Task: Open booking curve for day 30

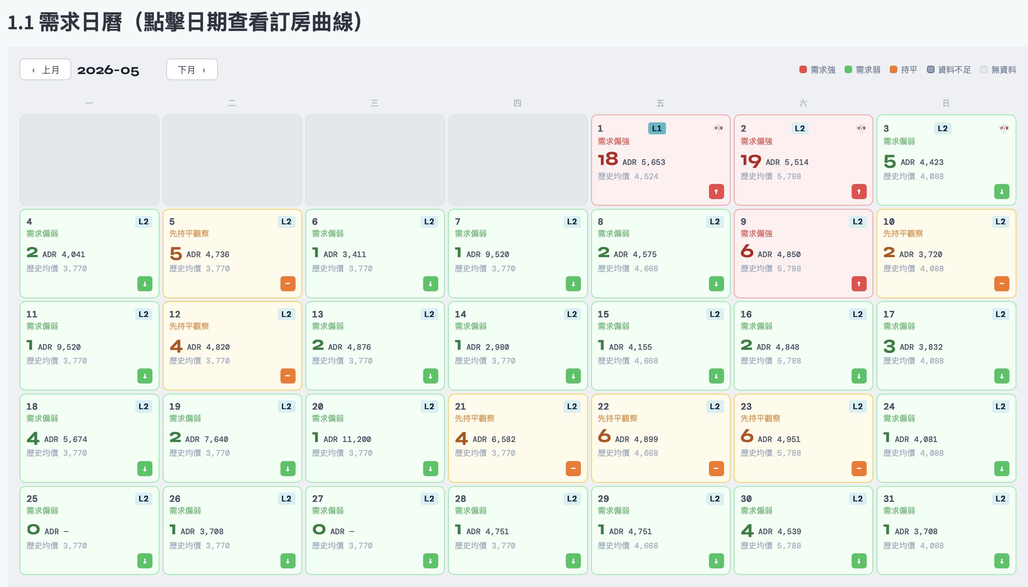Action: pos(803,530)
